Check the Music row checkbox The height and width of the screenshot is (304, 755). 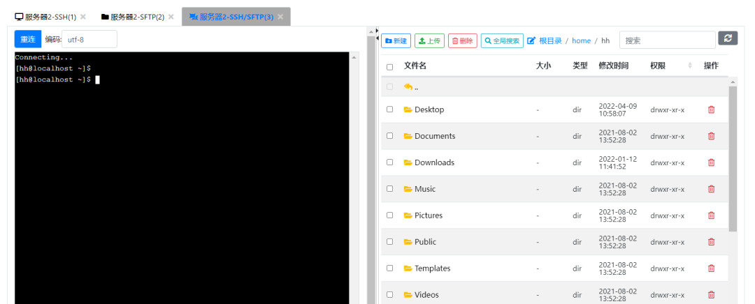click(389, 188)
